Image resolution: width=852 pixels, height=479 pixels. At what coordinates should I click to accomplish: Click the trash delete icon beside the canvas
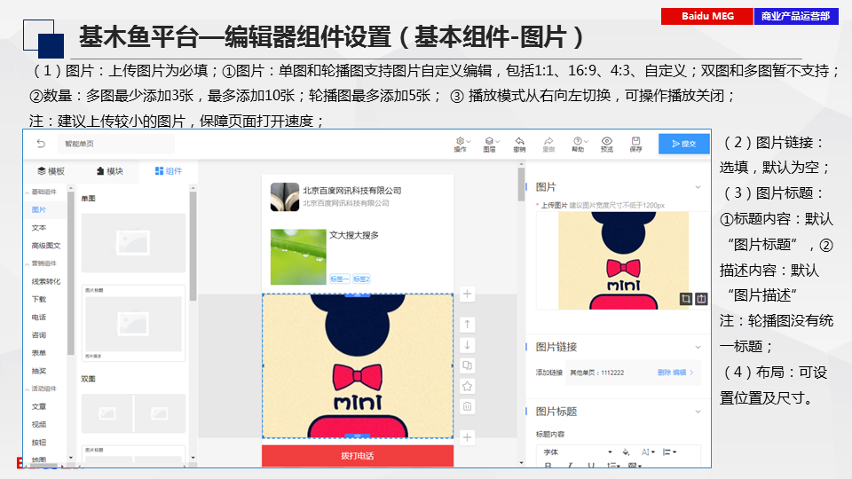coord(467,406)
